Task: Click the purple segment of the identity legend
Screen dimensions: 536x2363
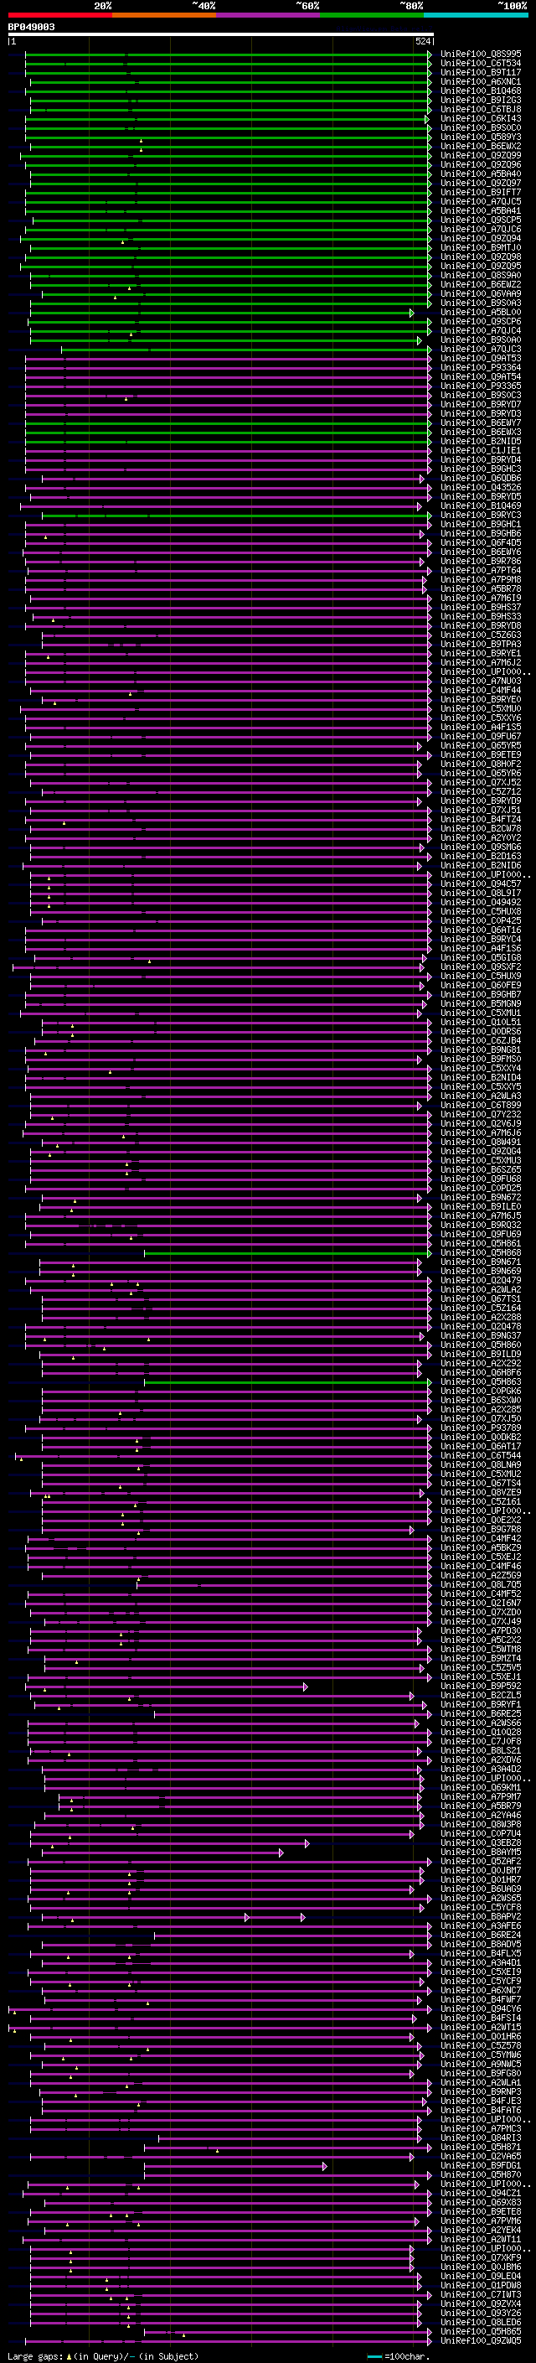Action: tap(269, 15)
